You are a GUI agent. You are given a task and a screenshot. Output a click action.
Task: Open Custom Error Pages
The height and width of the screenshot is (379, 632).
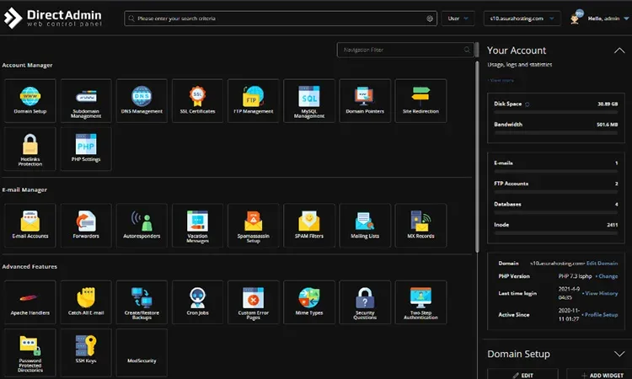[x=253, y=302]
